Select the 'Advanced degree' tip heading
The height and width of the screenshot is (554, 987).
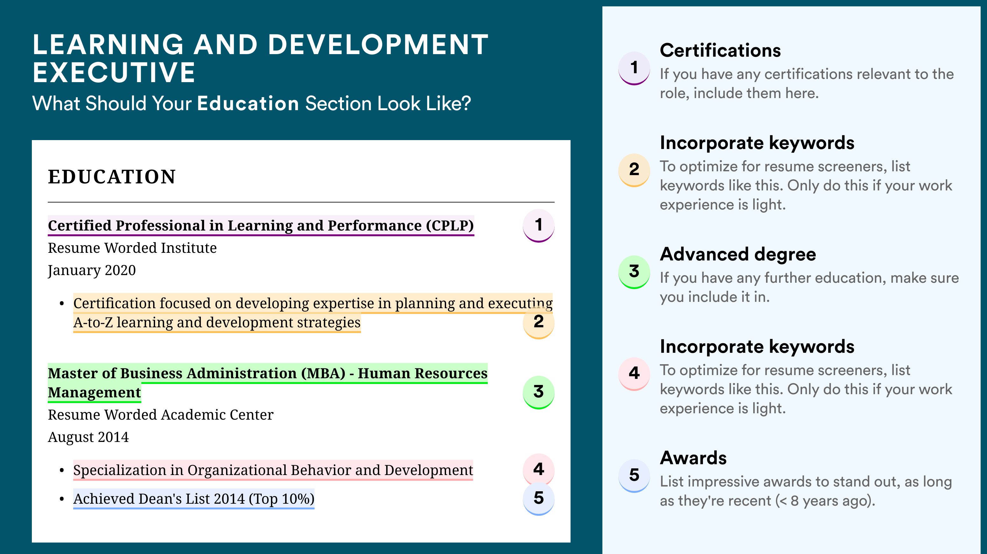click(738, 254)
